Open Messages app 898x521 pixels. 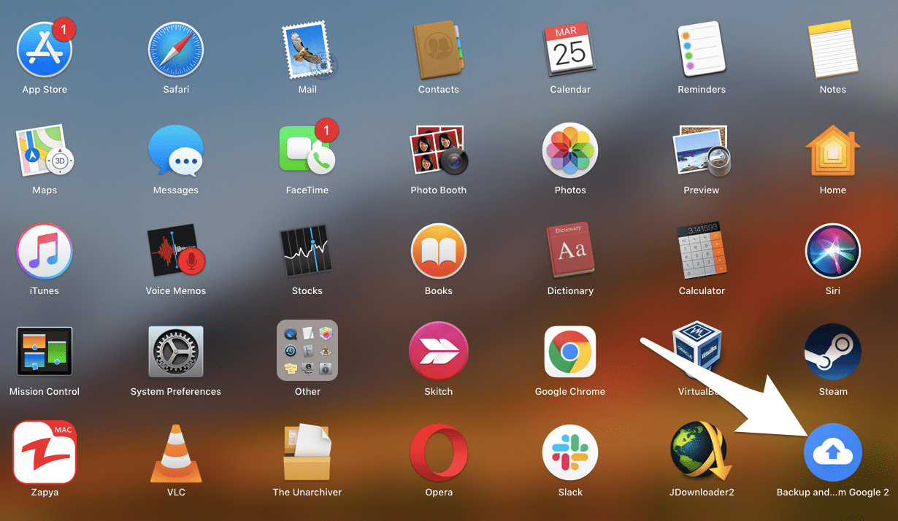click(x=176, y=150)
